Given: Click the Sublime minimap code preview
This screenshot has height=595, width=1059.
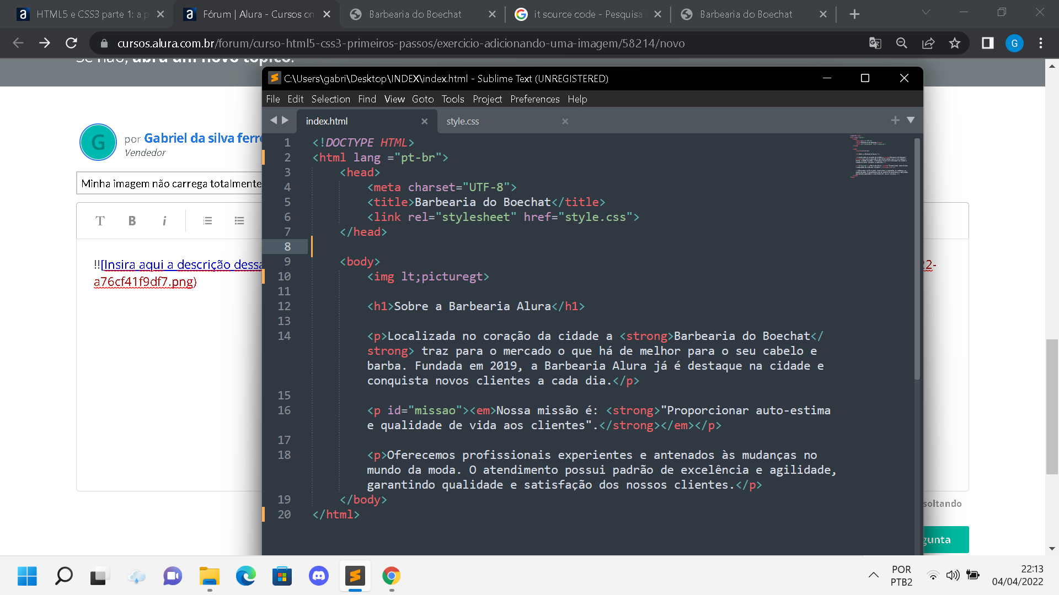Looking at the screenshot, I should point(880,156).
